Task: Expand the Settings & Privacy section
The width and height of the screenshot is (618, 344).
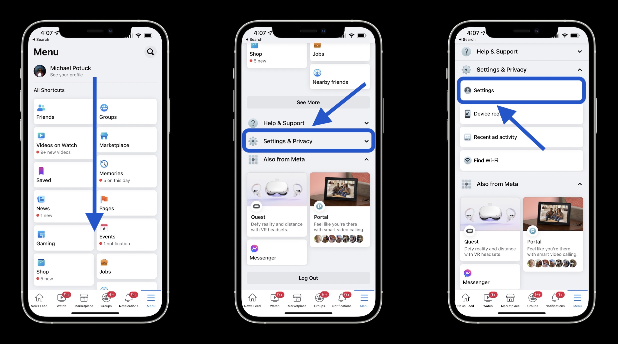Action: [x=308, y=141]
